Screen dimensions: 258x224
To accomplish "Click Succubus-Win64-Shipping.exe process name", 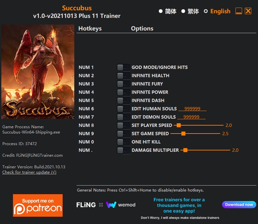I will [x=31, y=132].
